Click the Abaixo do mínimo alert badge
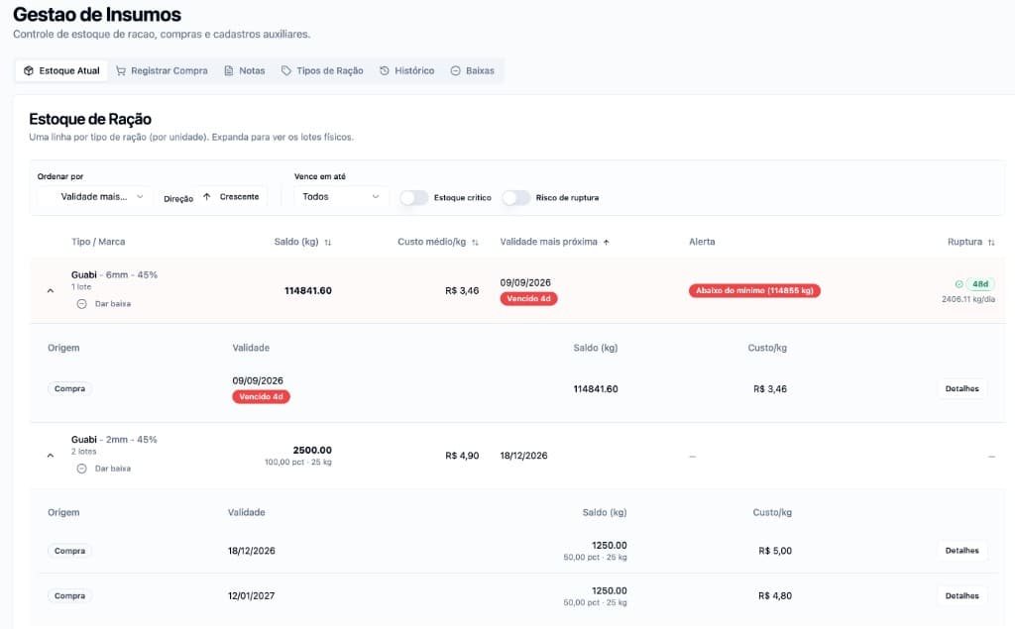The height and width of the screenshot is (629, 1015). coord(754,290)
